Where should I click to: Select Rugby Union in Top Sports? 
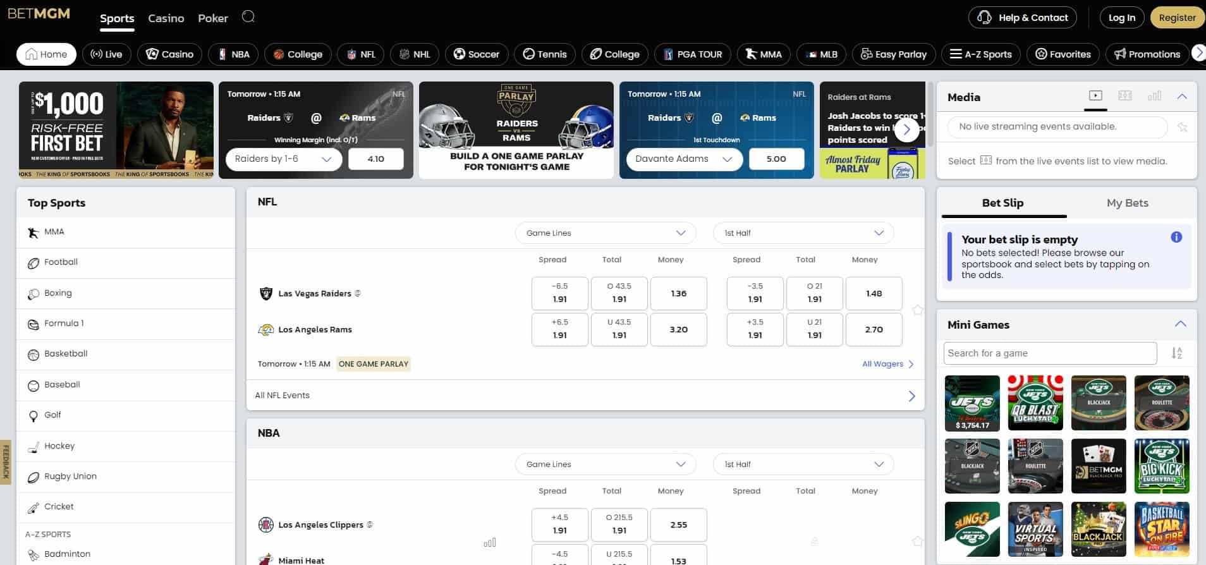126,477
